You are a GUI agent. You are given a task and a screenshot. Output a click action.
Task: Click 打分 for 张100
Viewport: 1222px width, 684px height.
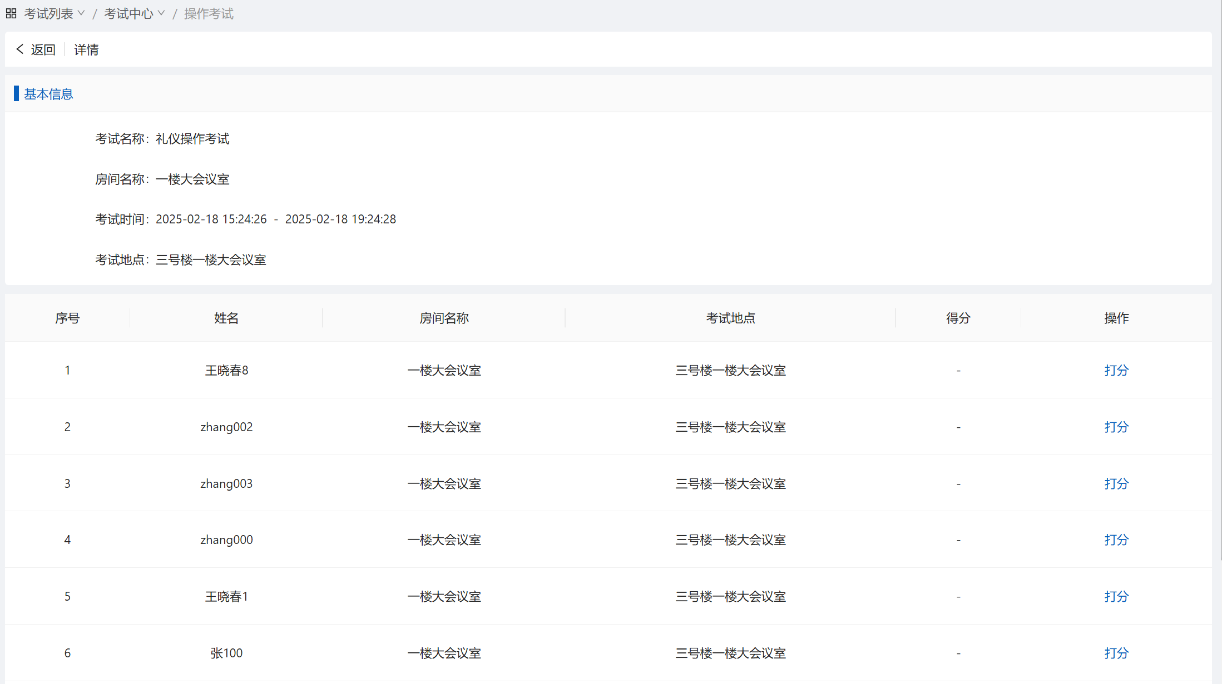point(1116,653)
